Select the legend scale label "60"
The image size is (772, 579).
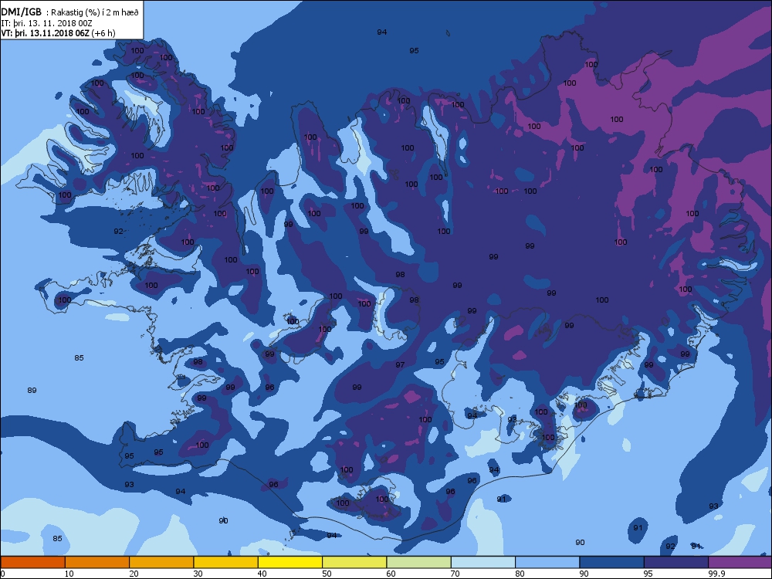pyautogui.click(x=391, y=574)
